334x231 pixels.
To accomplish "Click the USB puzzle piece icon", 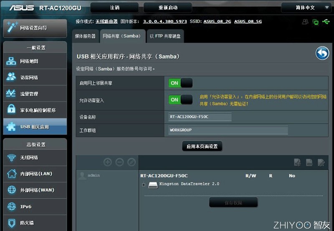I will [x=11, y=127].
